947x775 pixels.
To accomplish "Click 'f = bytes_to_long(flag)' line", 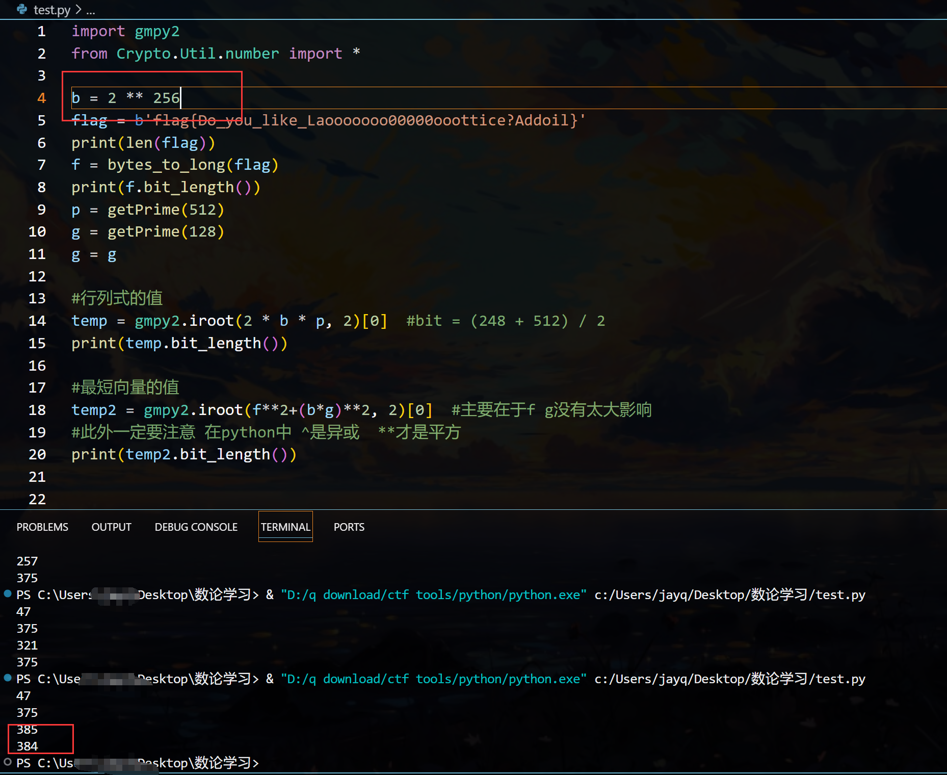I will point(175,165).
